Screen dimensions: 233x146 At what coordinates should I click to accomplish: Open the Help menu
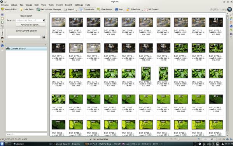[88, 5]
